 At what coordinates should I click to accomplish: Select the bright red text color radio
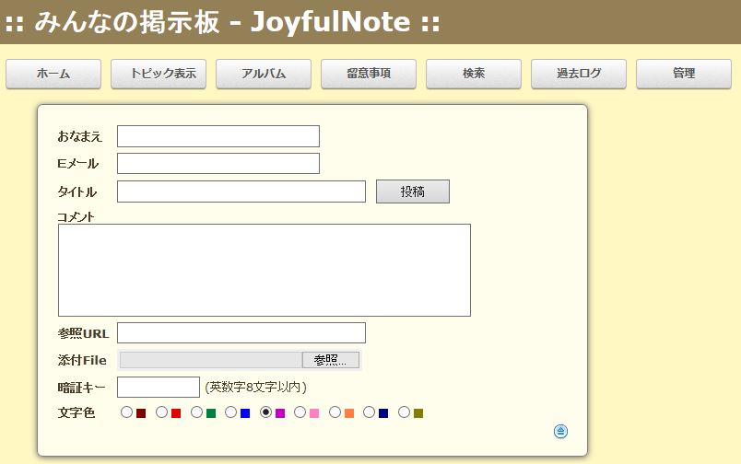(x=162, y=412)
